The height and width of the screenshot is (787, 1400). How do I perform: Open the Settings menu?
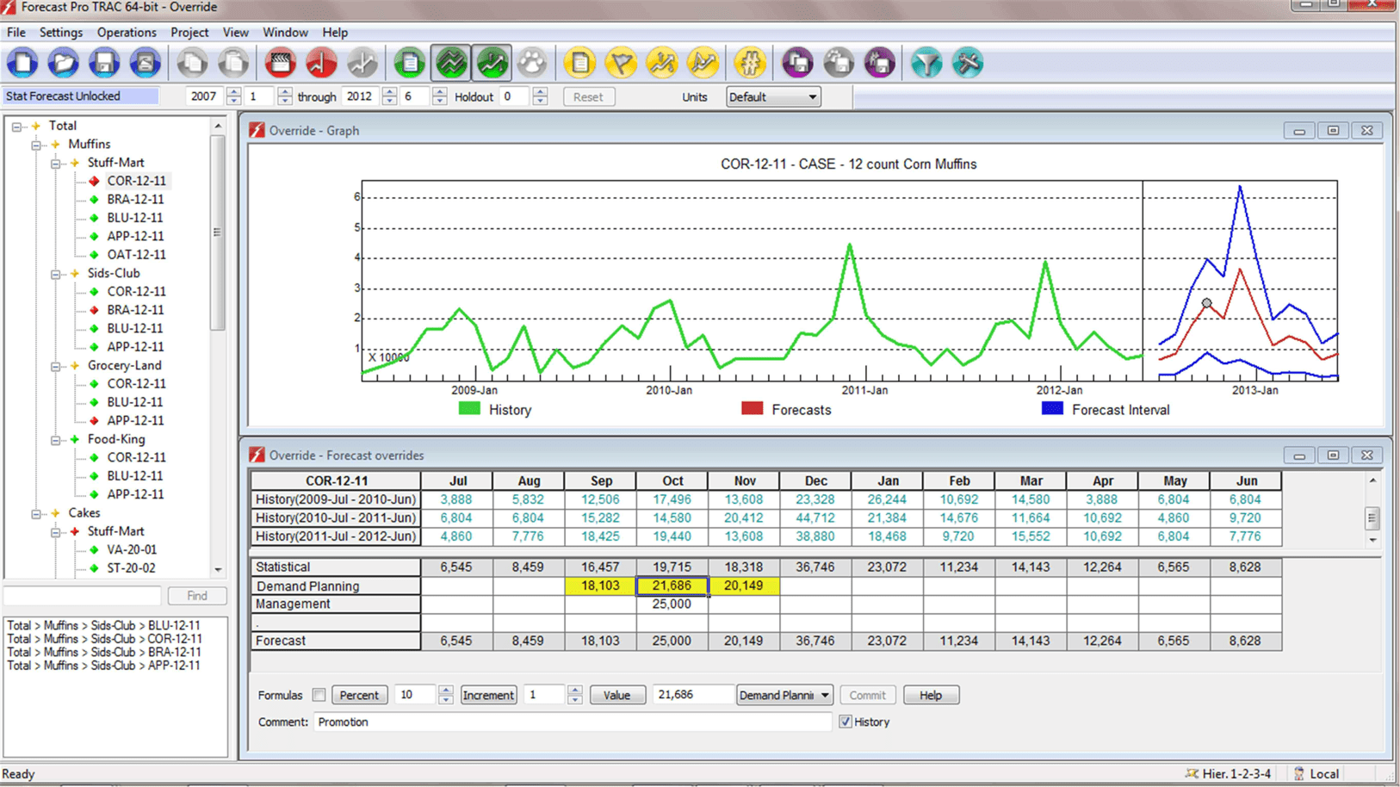pos(61,32)
